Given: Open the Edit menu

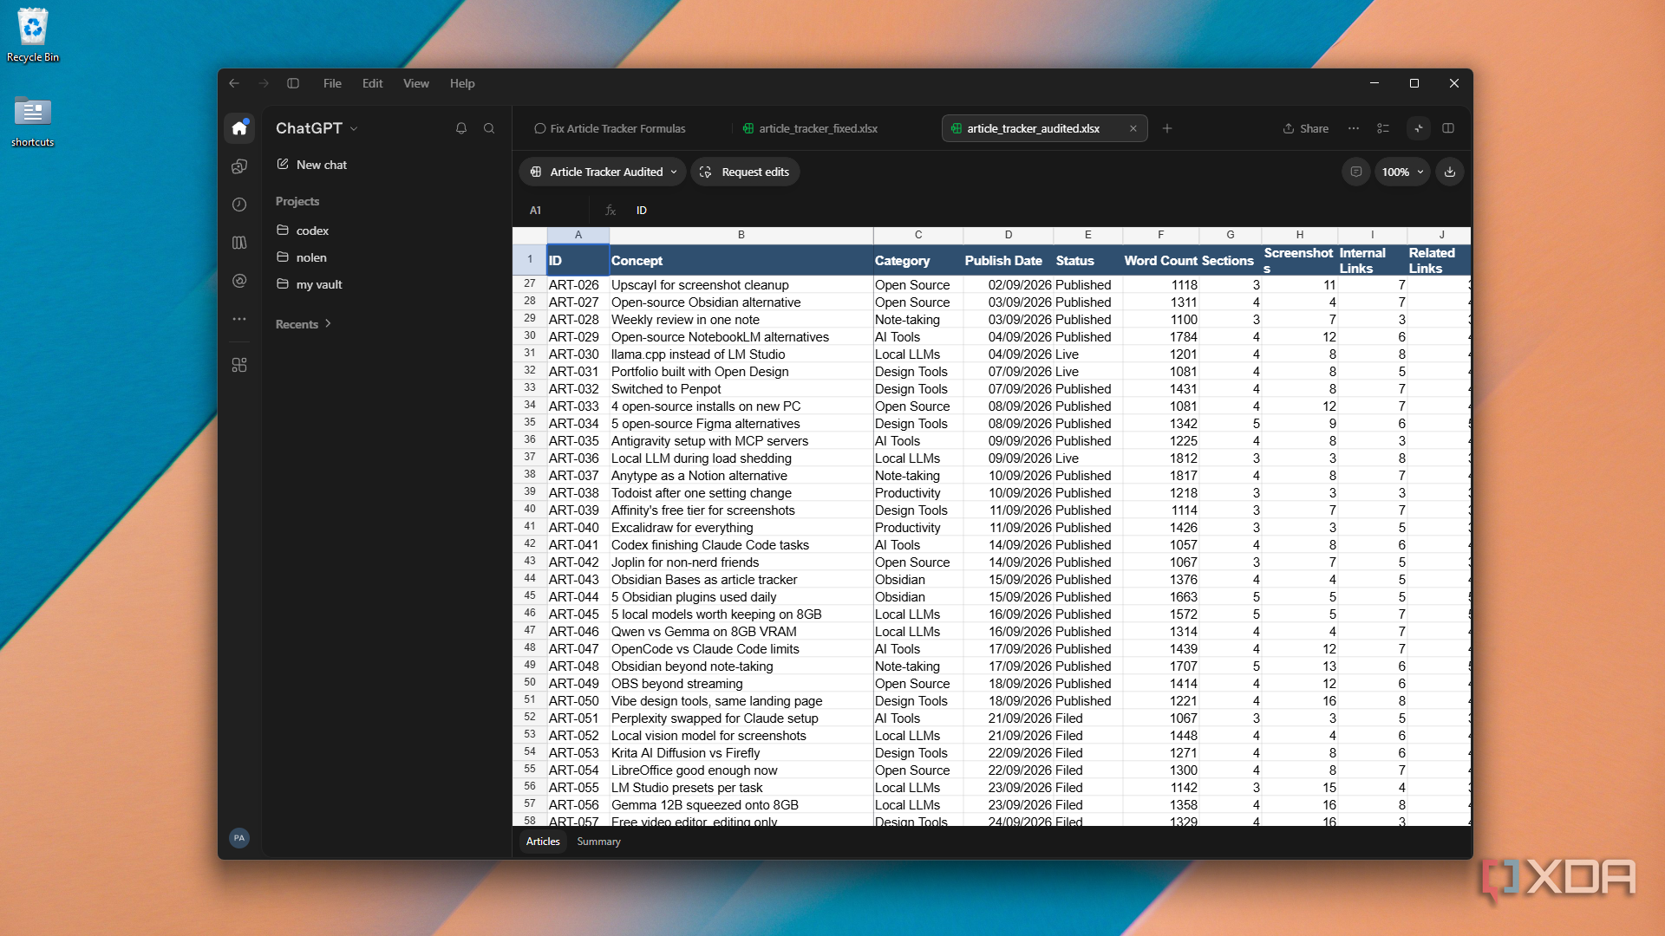Looking at the screenshot, I should [x=373, y=83].
